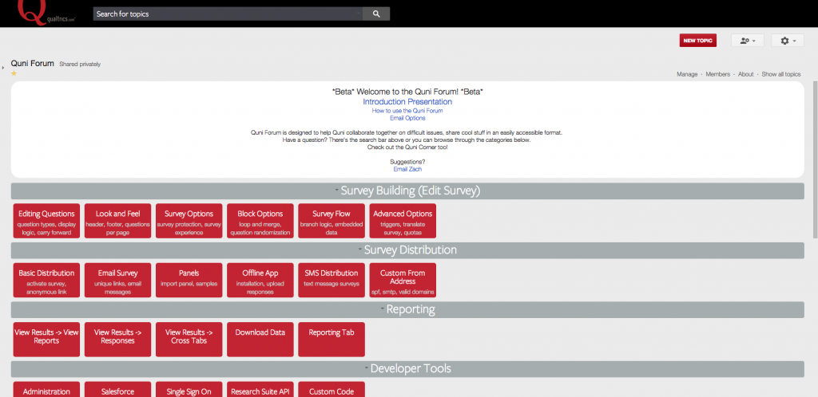818x397 pixels.
Task: Open the Advanced Options category
Action: point(403,221)
